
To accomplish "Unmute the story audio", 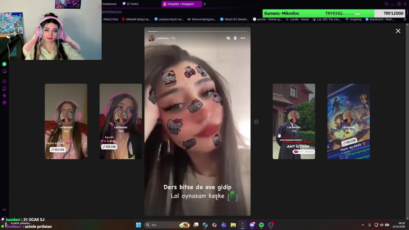I will [x=228, y=38].
